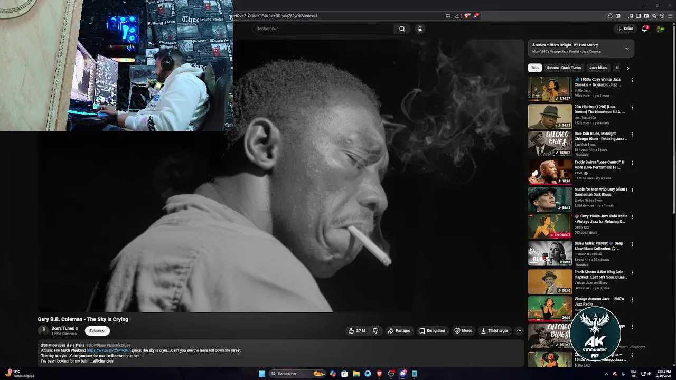Open the YouTube notifications bell
The width and height of the screenshot is (676, 380).
644,28
